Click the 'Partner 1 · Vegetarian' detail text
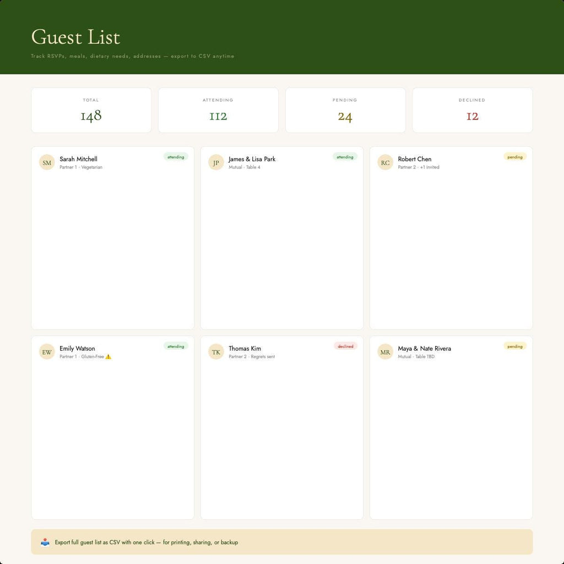The image size is (564, 564). 81,167
